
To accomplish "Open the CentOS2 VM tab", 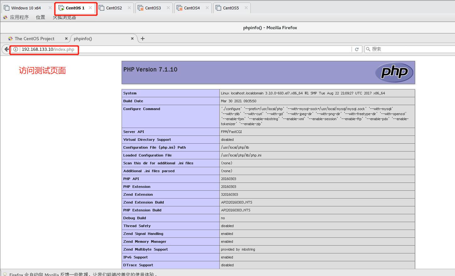I will coord(114,8).
